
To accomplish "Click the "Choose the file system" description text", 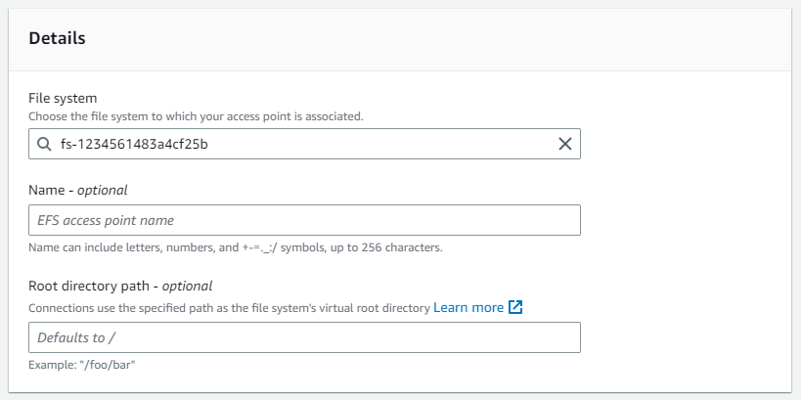I will pyautogui.click(x=197, y=116).
